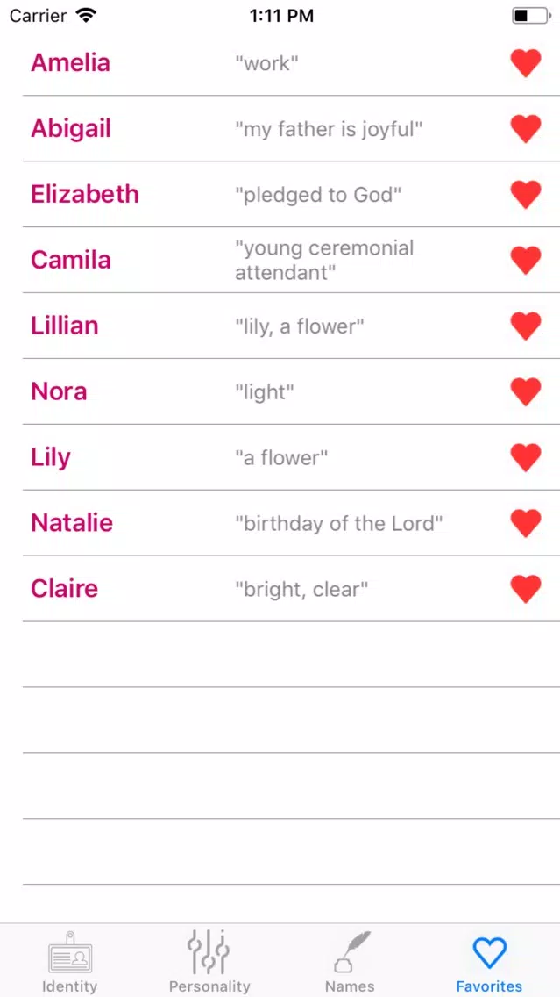The image size is (560, 997).
Task: Toggle the heart next to Abigail
Action: click(x=526, y=128)
